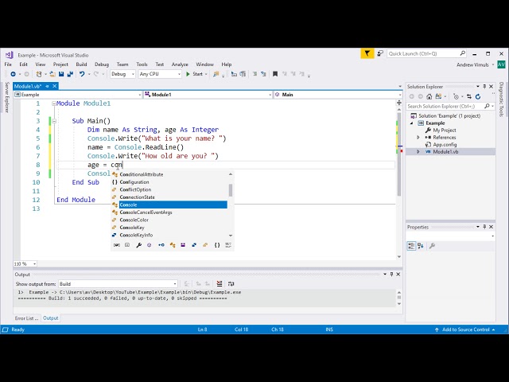Click the Quick Launch search field
Viewport: 509px width, 382px height.
click(426, 53)
